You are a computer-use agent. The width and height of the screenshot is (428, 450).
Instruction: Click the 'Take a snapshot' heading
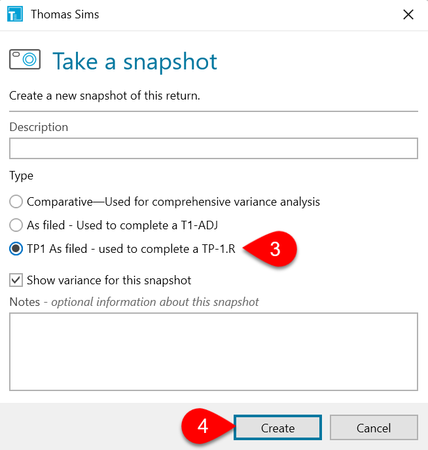135,62
